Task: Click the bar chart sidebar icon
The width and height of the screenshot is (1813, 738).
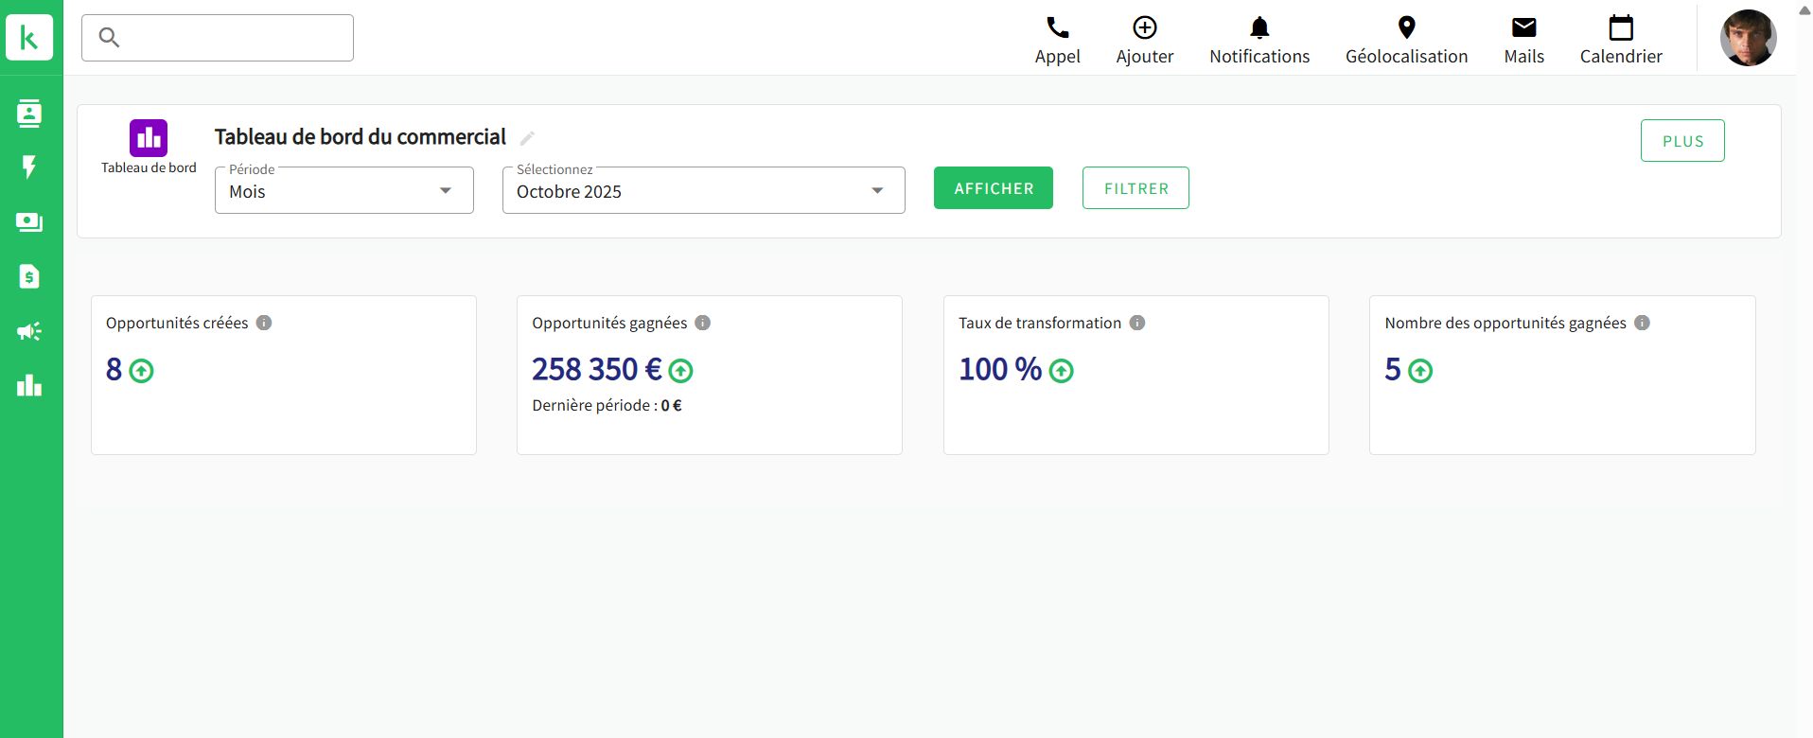Action: 29,385
